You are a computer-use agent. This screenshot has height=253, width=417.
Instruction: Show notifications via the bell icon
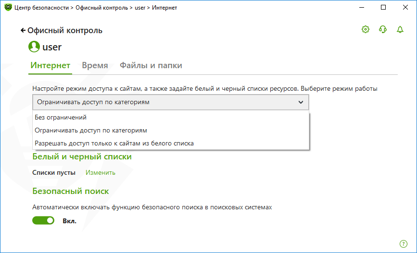click(x=400, y=29)
